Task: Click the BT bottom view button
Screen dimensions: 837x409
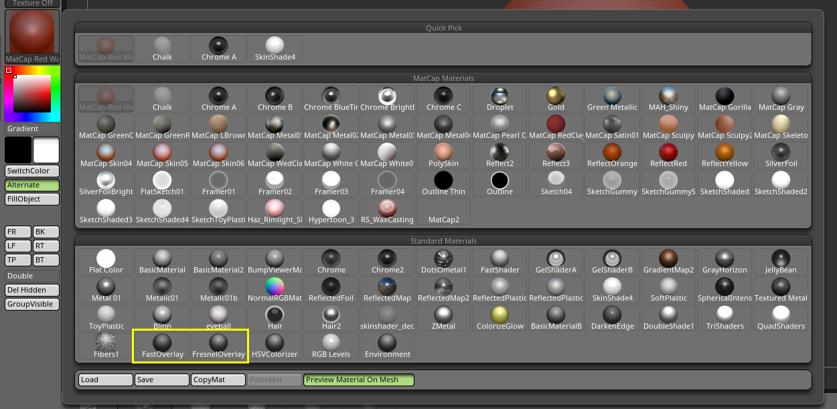Action: pos(46,260)
